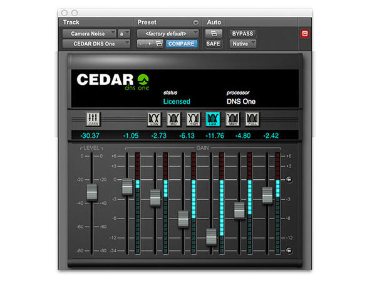The height and width of the screenshot is (281, 382).
Task: Open the insert position 'a' dropdown
Action: point(124,34)
